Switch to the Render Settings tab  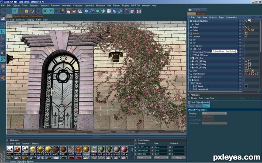(x=21, y=17)
